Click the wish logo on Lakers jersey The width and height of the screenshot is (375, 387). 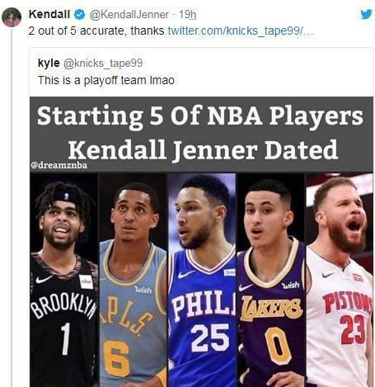click(291, 286)
